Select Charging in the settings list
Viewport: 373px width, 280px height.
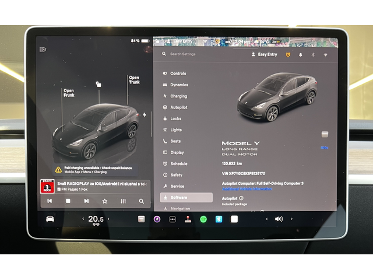tap(175, 96)
